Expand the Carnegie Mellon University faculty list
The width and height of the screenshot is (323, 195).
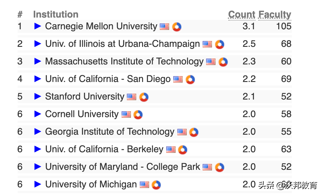pyautogui.click(x=38, y=26)
